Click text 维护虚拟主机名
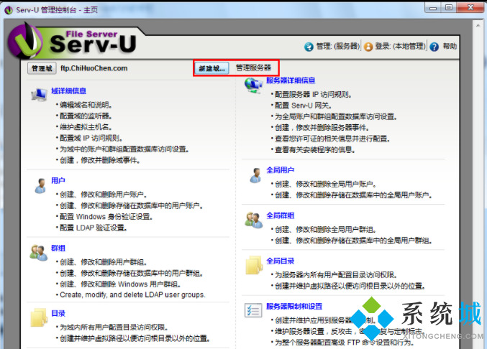The image size is (487, 349). tap(86, 127)
